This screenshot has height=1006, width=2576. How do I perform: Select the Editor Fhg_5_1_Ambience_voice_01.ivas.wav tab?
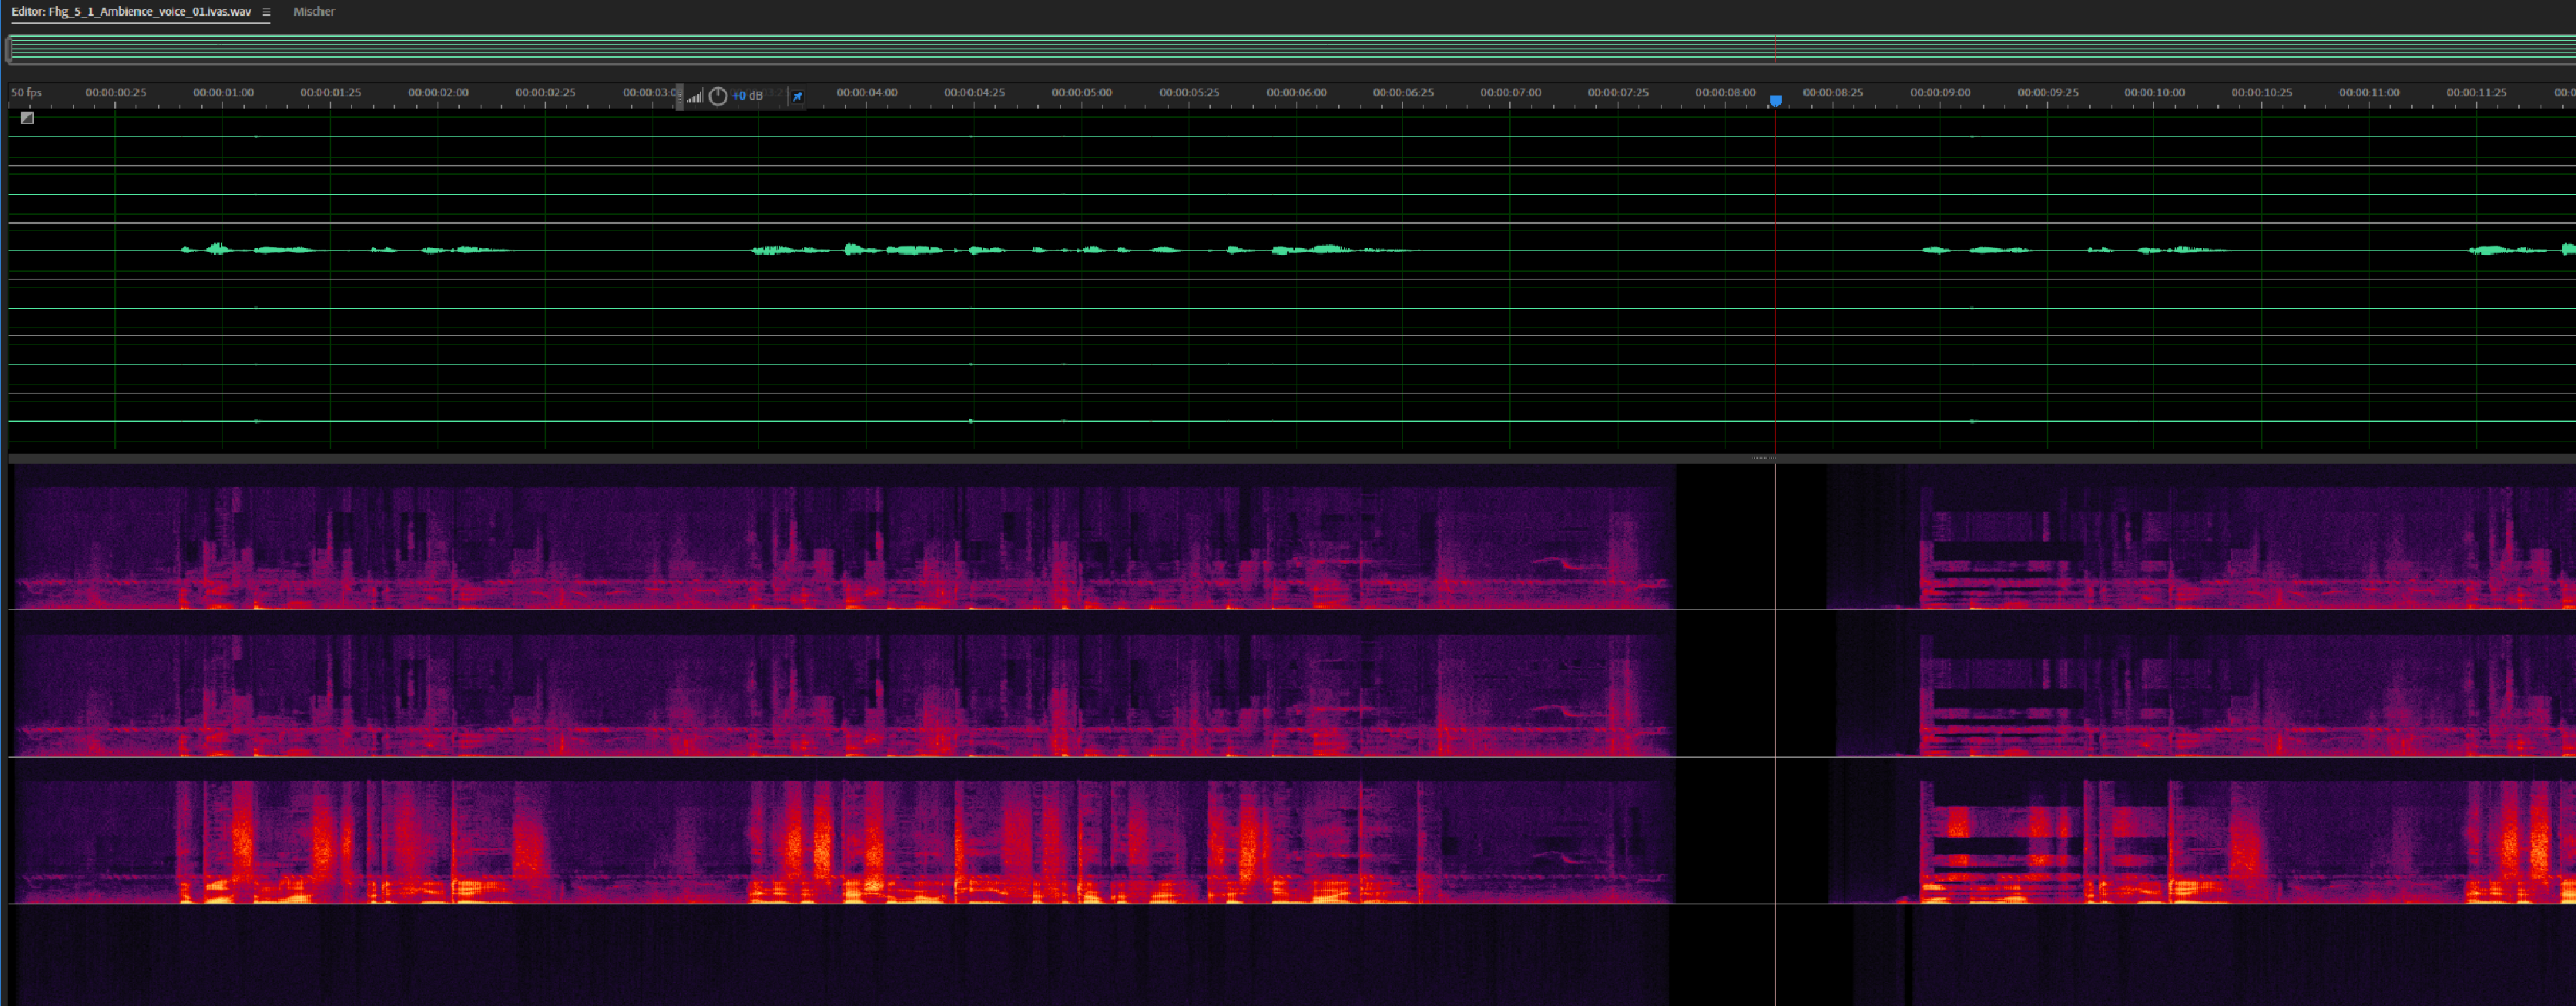[x=131, y=12]
